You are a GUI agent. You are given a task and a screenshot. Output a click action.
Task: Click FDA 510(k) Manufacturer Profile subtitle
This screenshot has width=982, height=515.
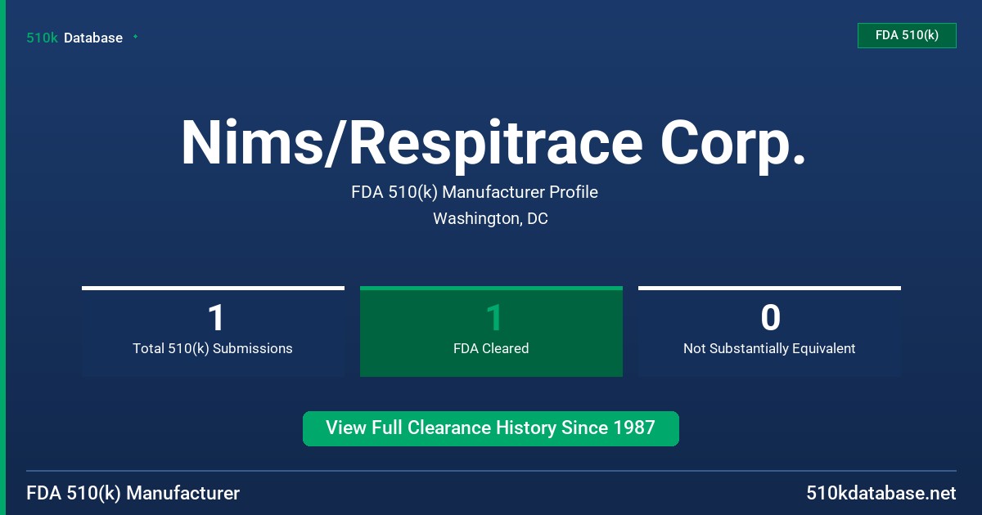click(x=475, y=192)
